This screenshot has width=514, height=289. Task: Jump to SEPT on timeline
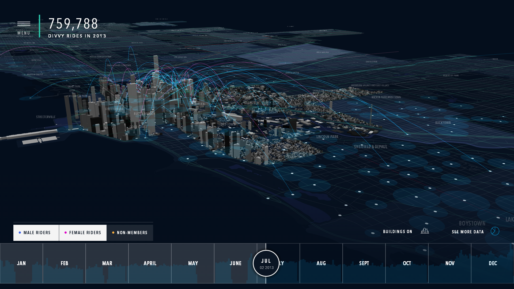tap(364, 263)
